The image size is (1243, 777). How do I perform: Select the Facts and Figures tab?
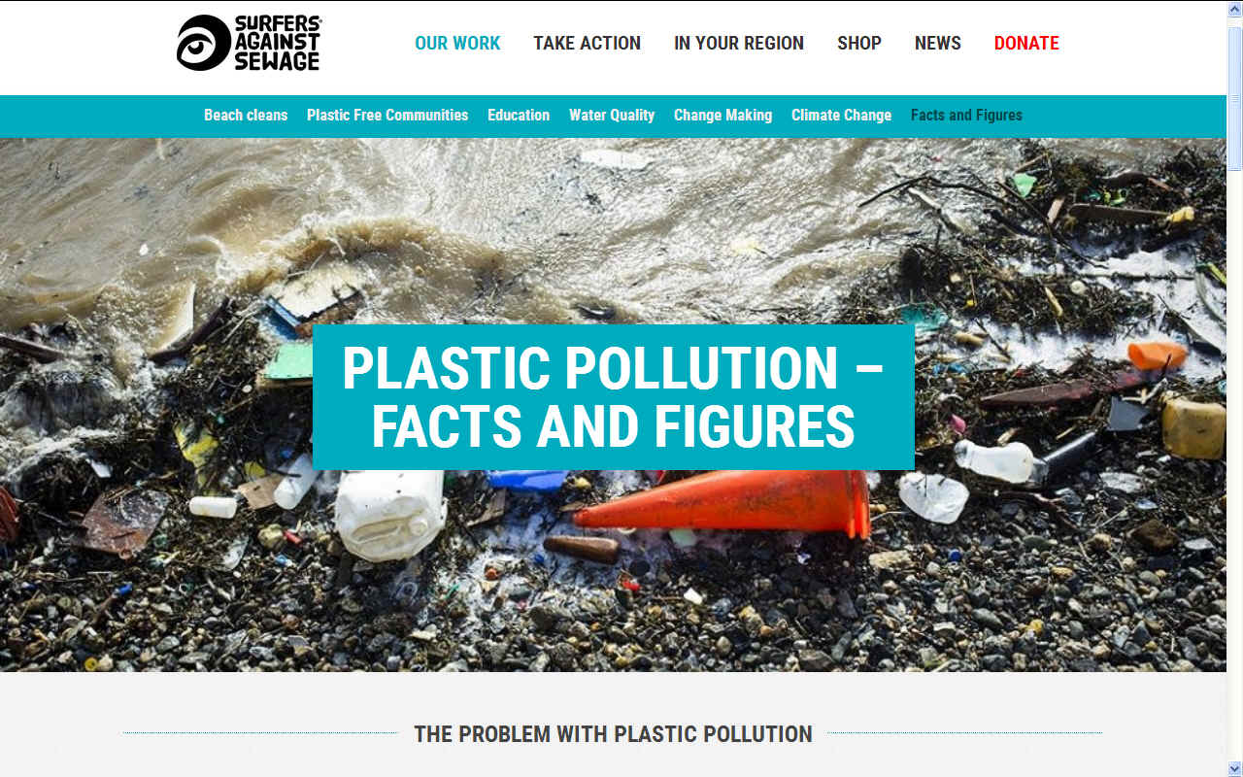coord(966,115)
